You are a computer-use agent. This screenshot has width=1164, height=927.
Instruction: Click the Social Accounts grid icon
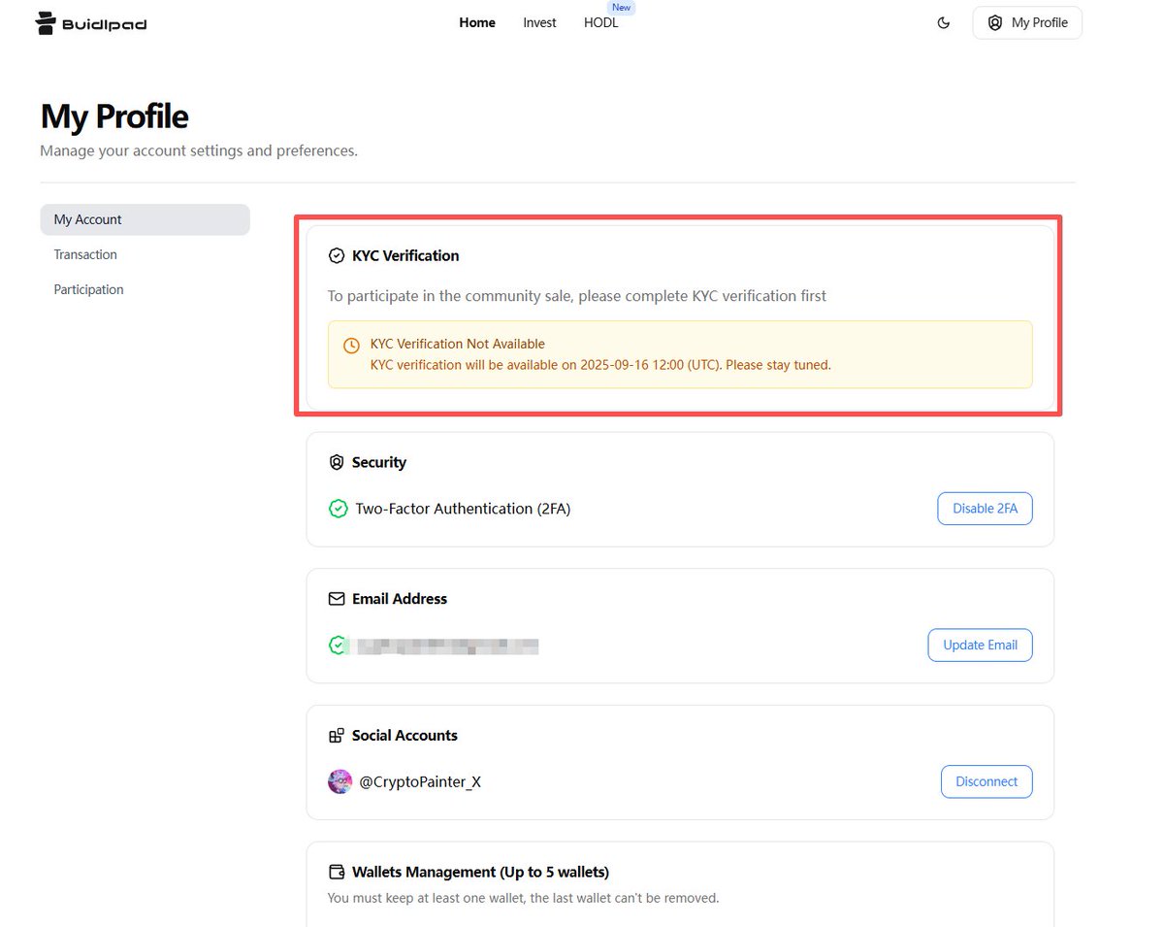pyautogui.click(x=337, y=736)
